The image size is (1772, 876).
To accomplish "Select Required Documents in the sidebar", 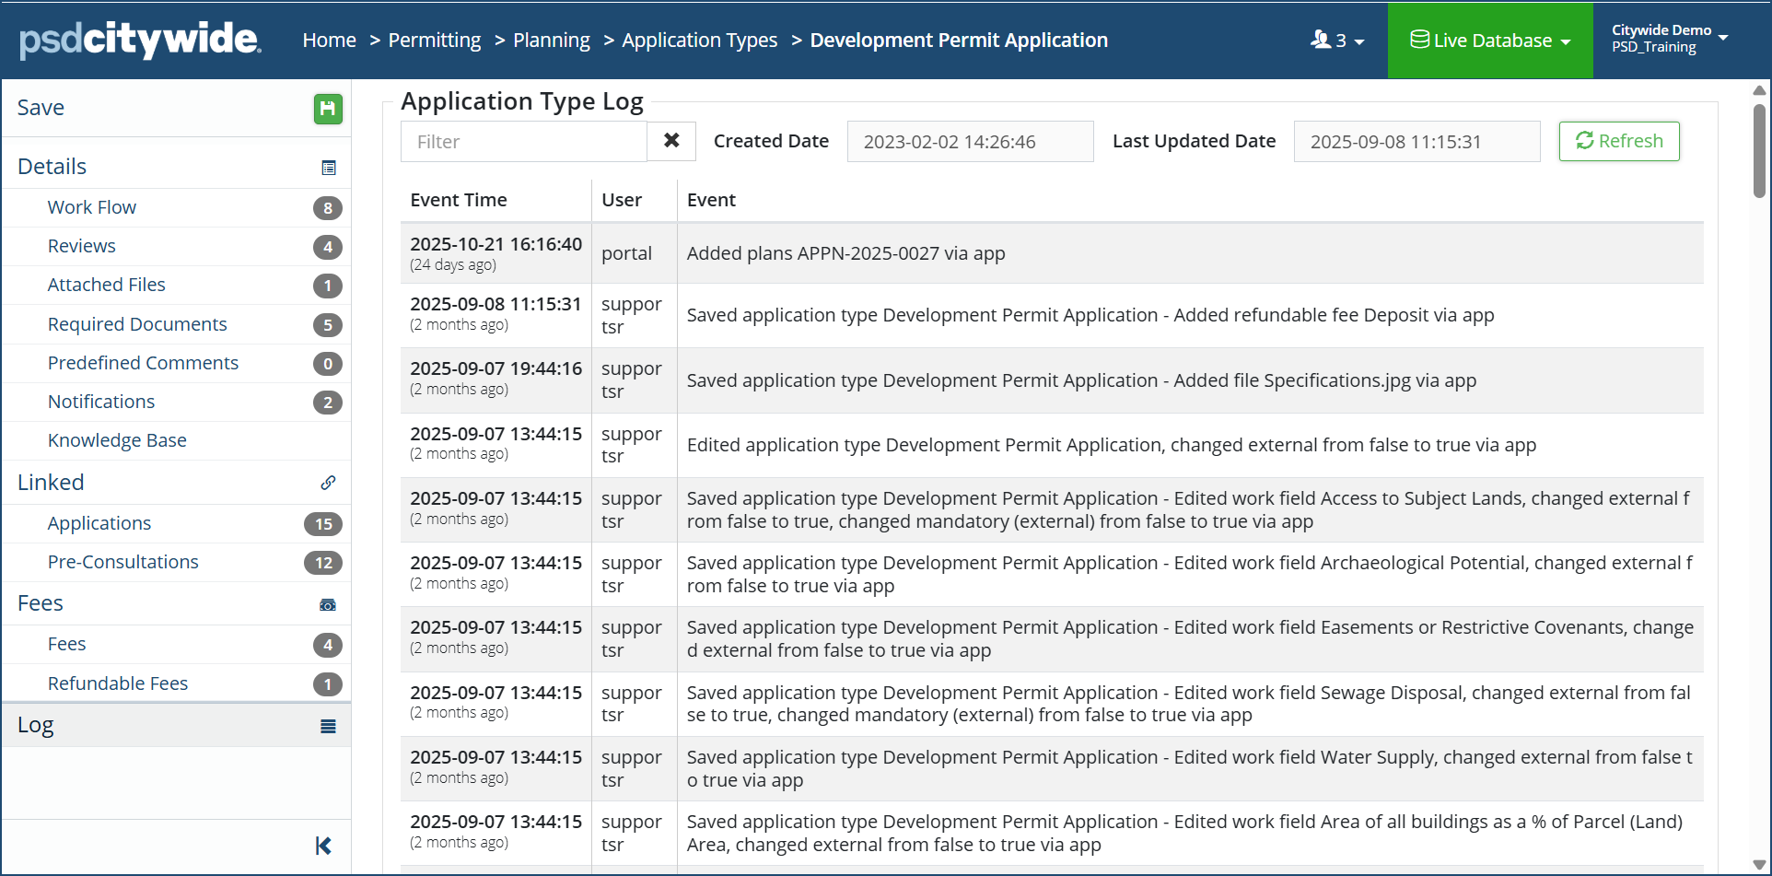I will [137, 324].
